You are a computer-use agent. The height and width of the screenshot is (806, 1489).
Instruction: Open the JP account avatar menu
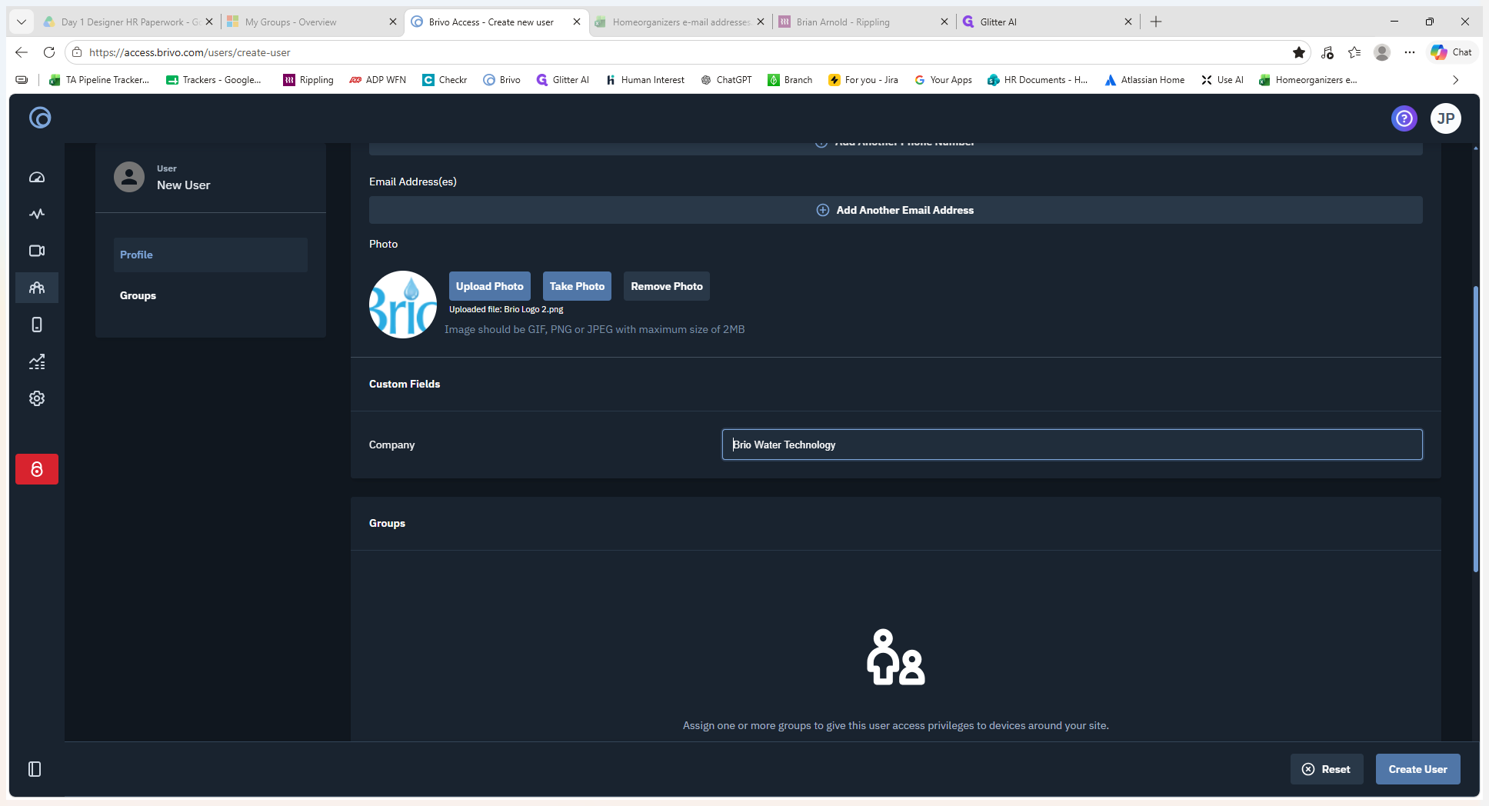click(x=1446, y=118)
